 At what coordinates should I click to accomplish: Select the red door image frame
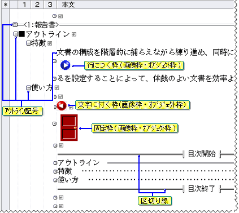point(69,128)
